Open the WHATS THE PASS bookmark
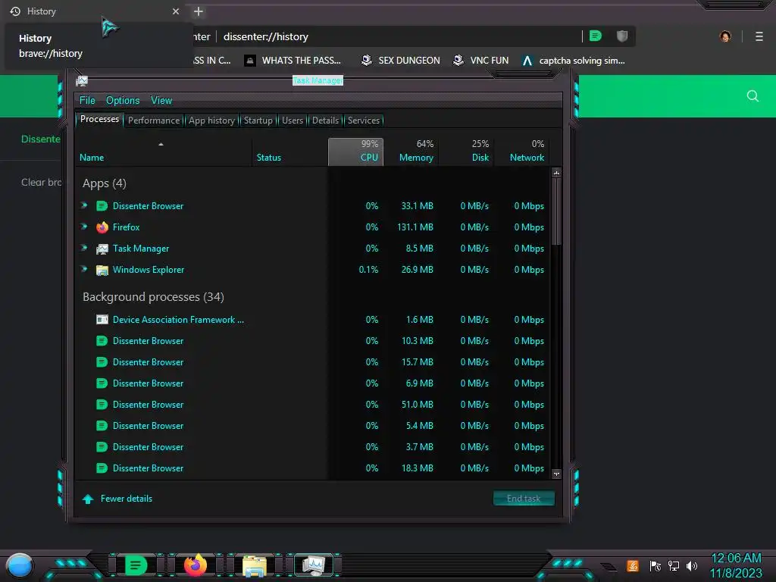The image size is (776, 582). (x=293, y=61)
